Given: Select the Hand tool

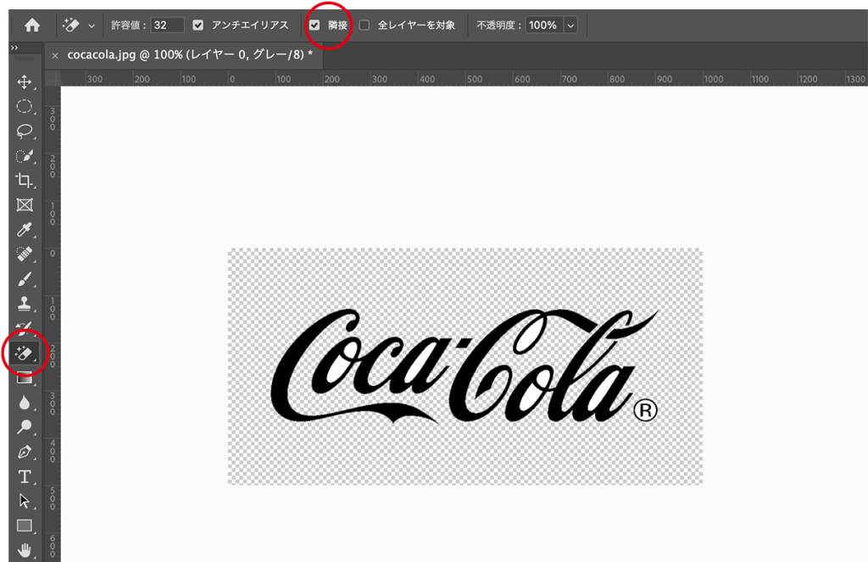Looking at the screenshot, I should click(25, 550).
